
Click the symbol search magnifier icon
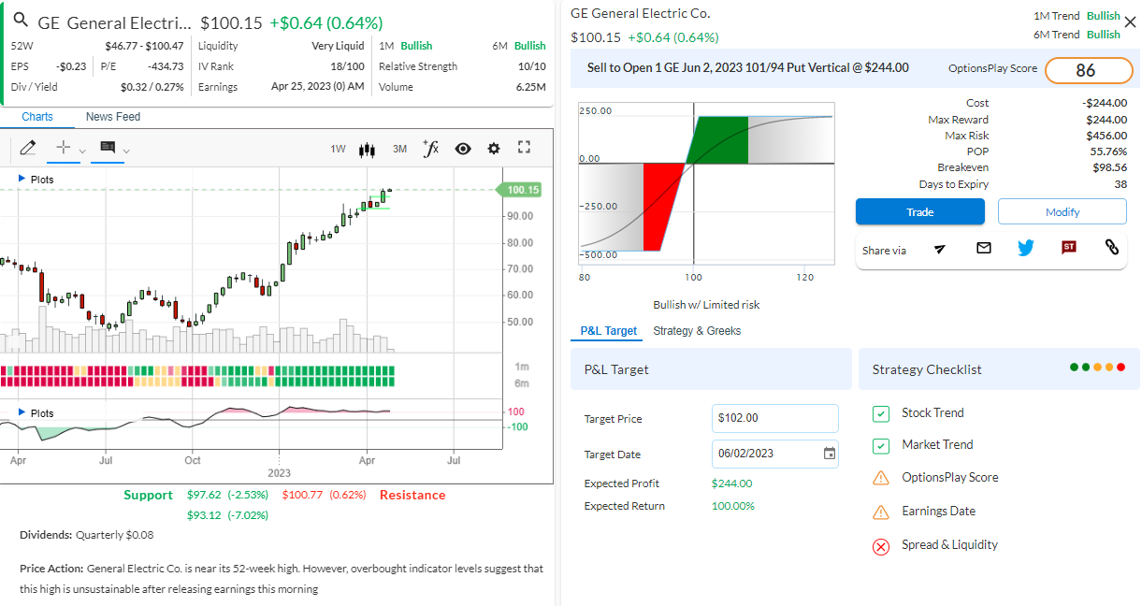tap(21, 21)
